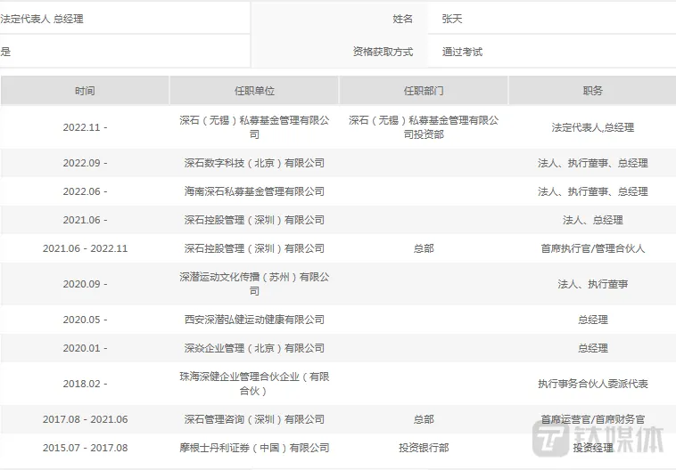
Task: Click the 资格获取方式 label
Action: (x=383, y=52)
